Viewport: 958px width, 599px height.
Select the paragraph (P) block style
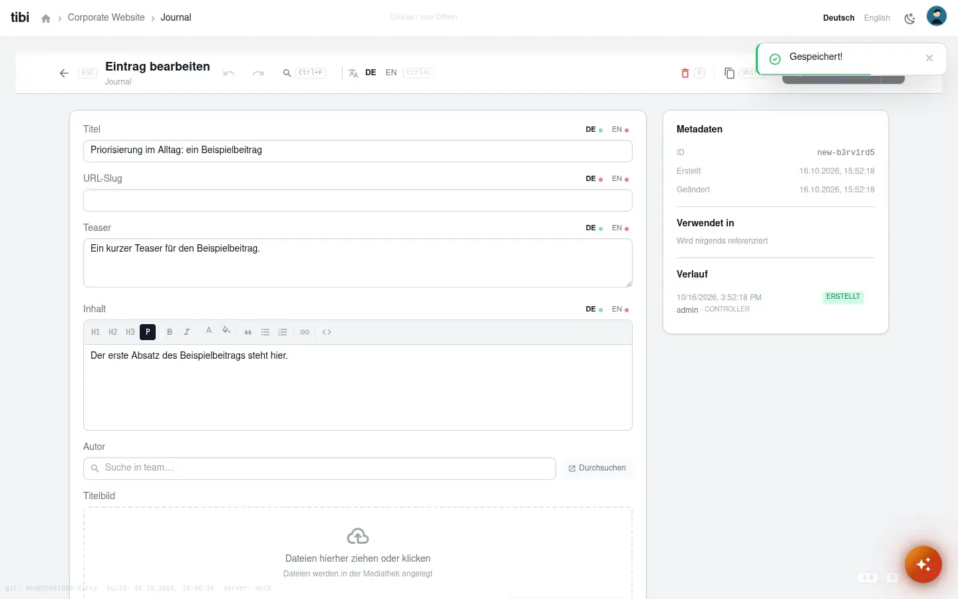coord(148,332)
